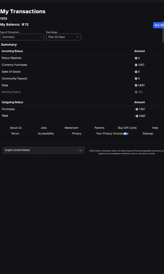Click the Pending Robux row label

[11, 92]
